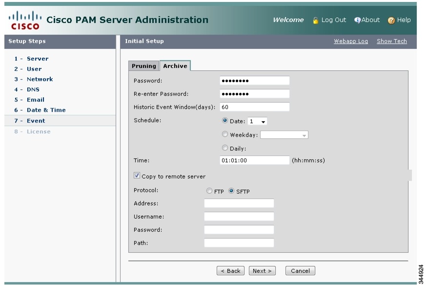The image size is (429, 286).
Task: Open the Show Tech link
Action: [392, 41]
